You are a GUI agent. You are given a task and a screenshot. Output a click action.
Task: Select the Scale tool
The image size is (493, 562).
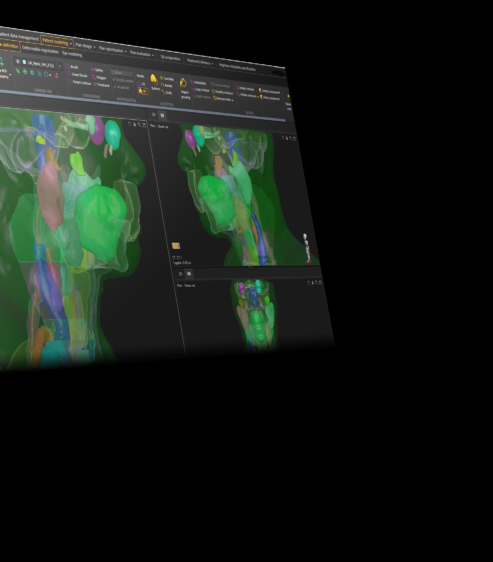167,92
